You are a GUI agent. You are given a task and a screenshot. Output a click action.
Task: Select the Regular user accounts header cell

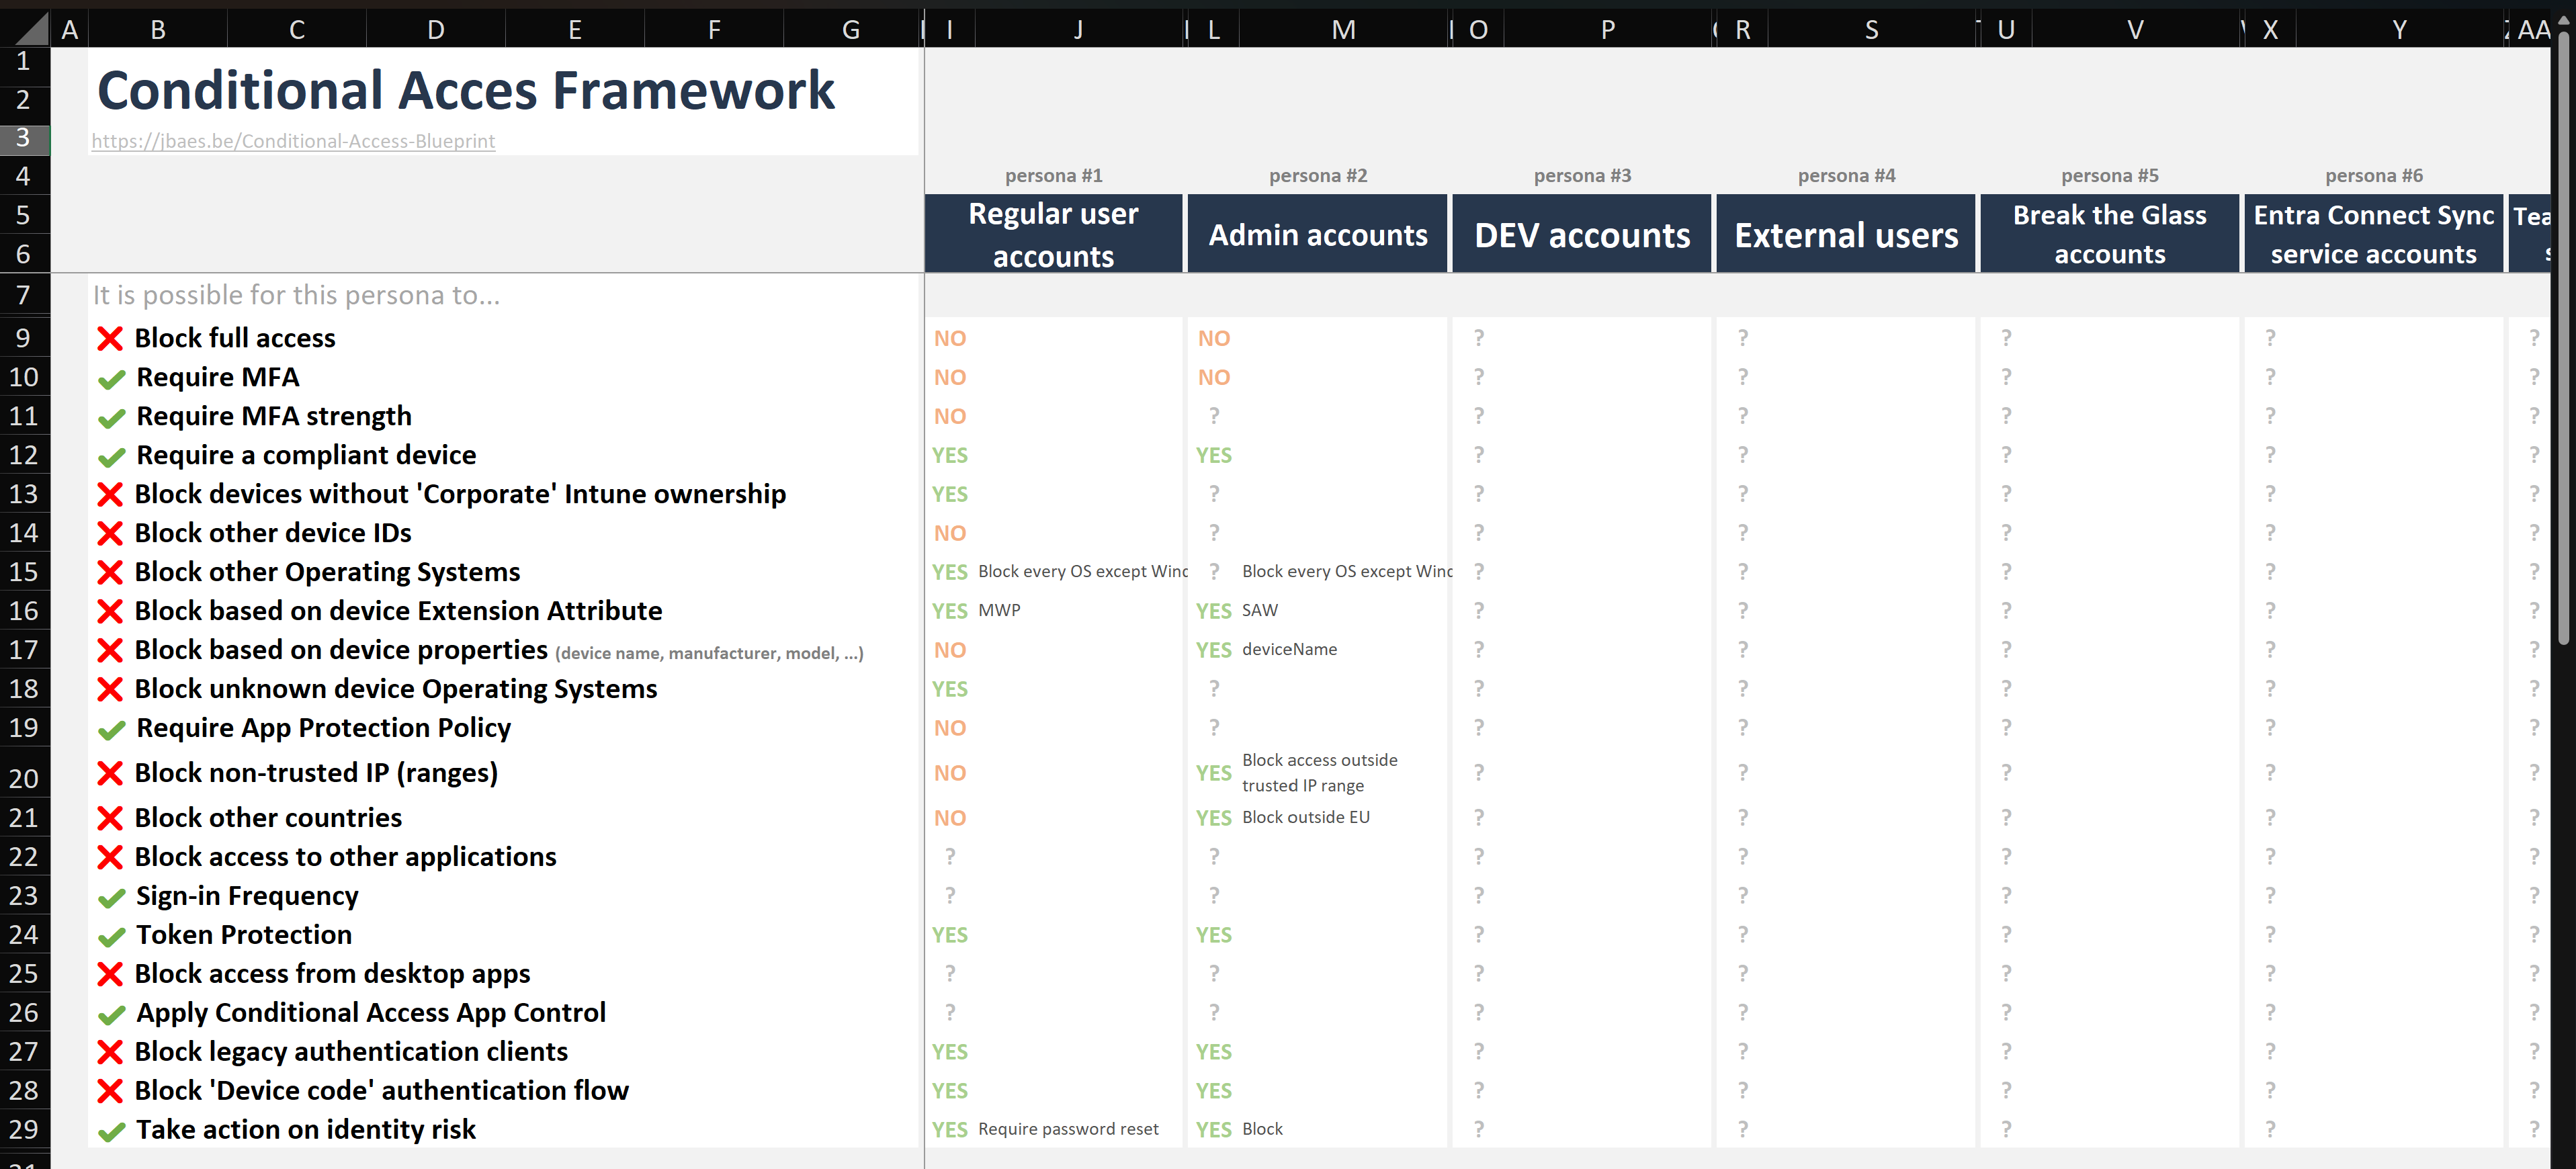click(1053, 234)
